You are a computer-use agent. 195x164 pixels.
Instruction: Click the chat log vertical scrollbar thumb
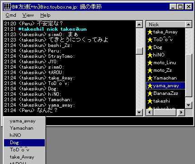tap(139, 51)
